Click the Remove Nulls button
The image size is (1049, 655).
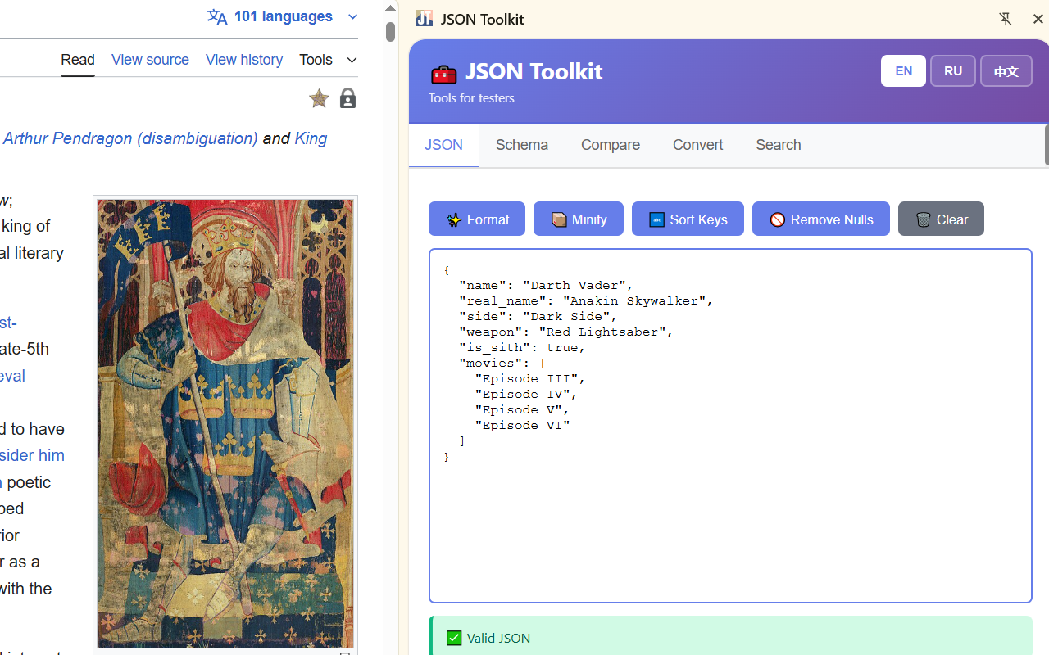point(821,219)
